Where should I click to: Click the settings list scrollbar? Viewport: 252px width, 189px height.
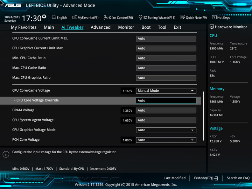(x=204, y=116)
